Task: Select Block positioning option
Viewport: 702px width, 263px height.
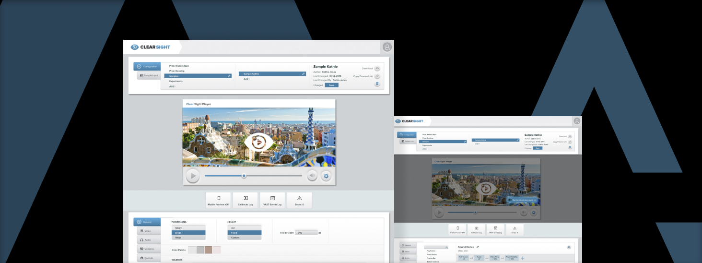Action: coord(188,232)
